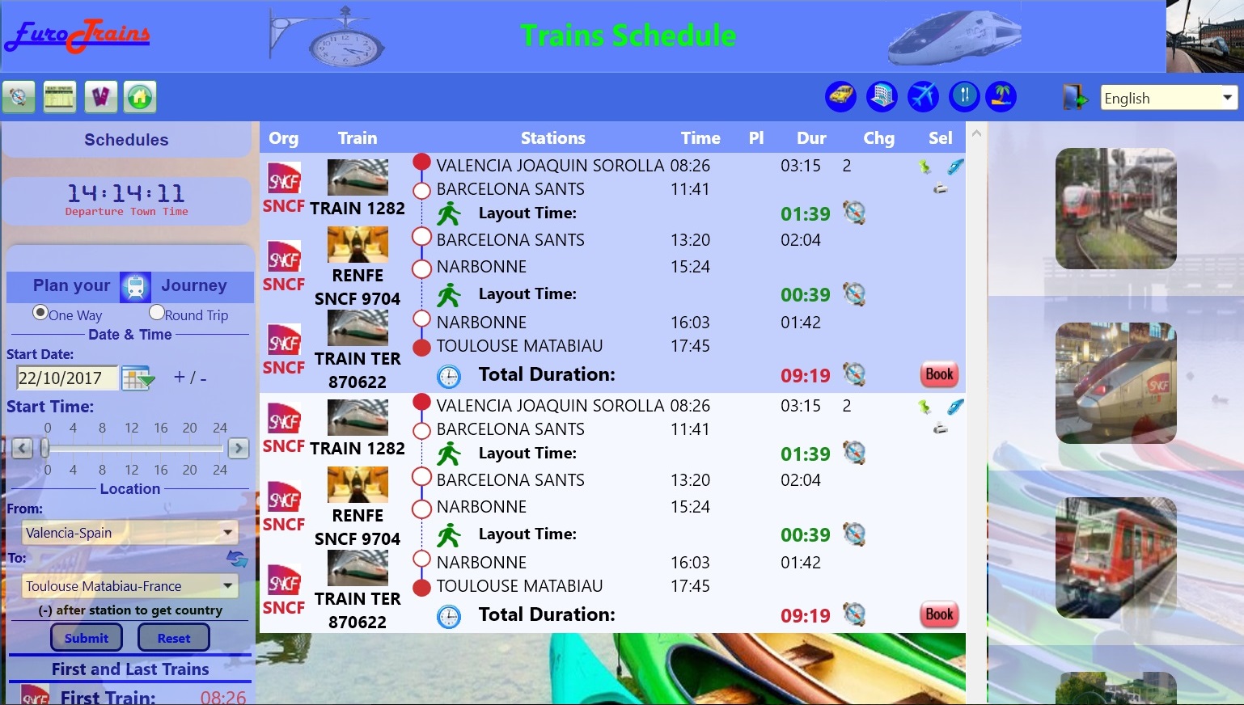
Task: Open the yellow taxi service icon
Action: coord(841,96)
